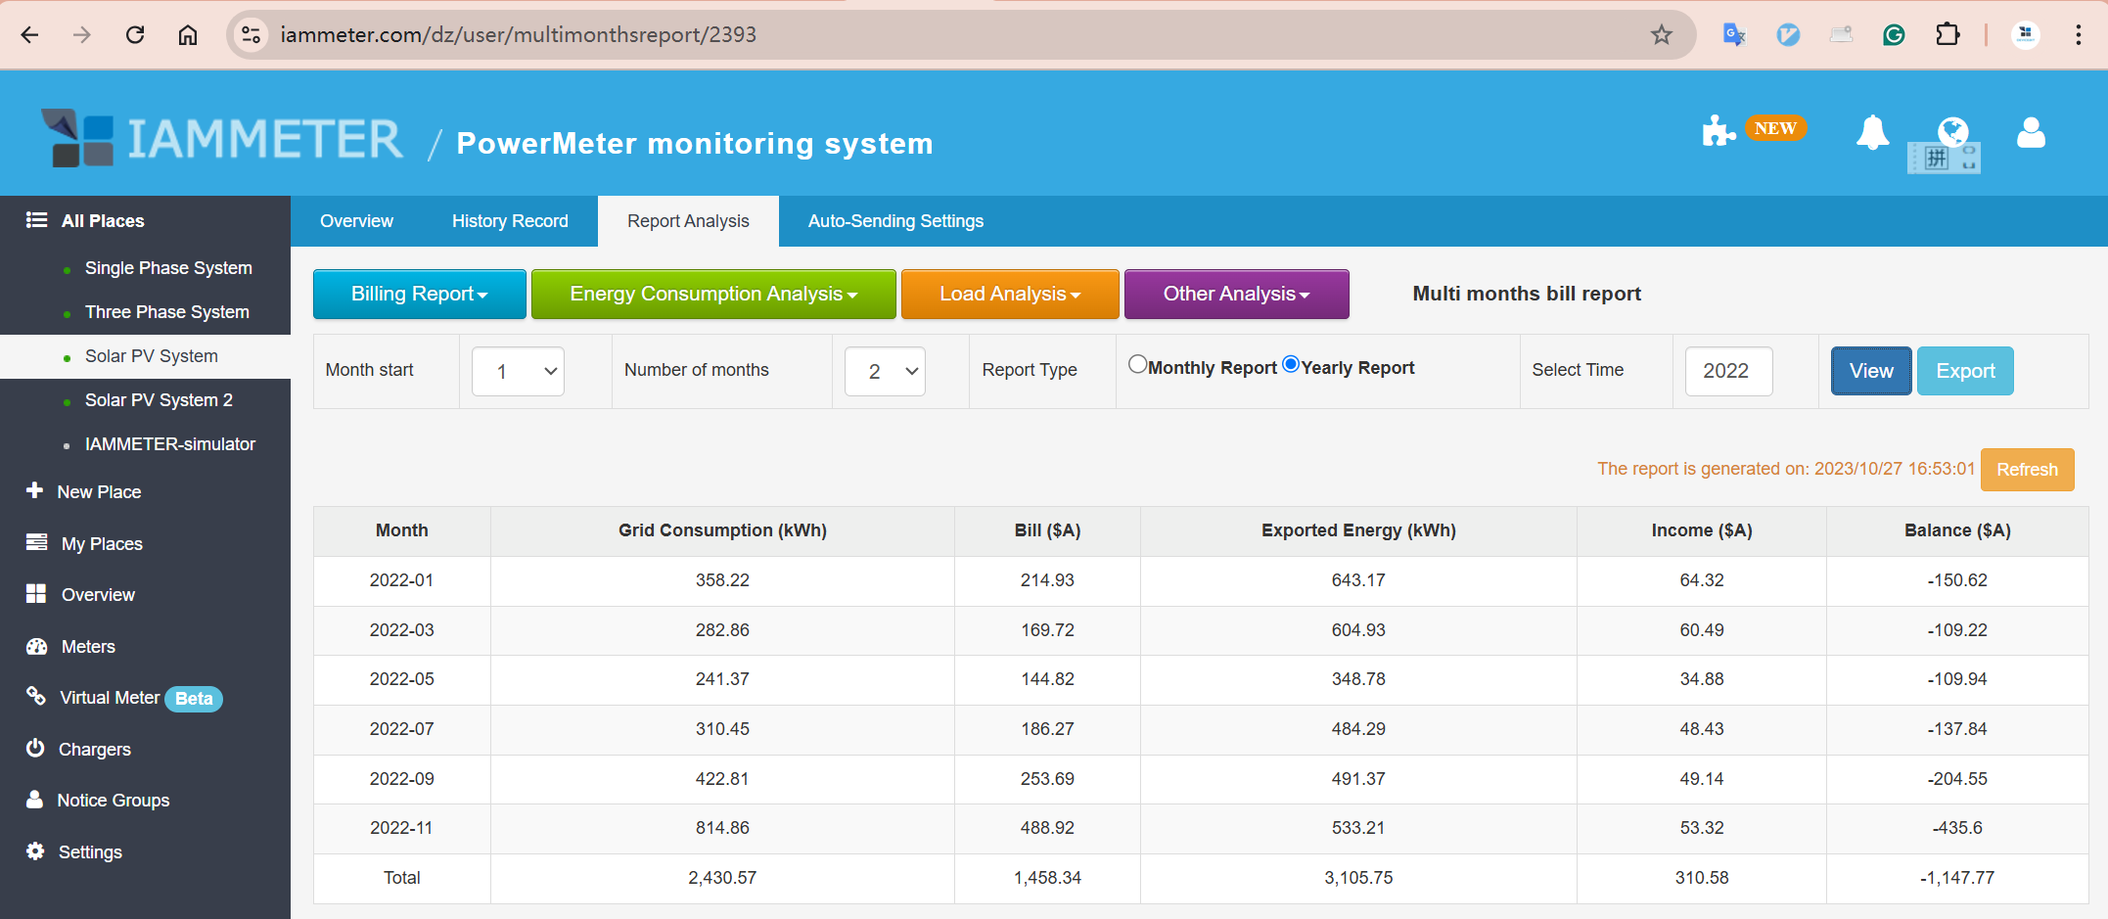Screen dimensions: 2108x919
Task: Click the All Places list icon
Action: coord(36,219)
